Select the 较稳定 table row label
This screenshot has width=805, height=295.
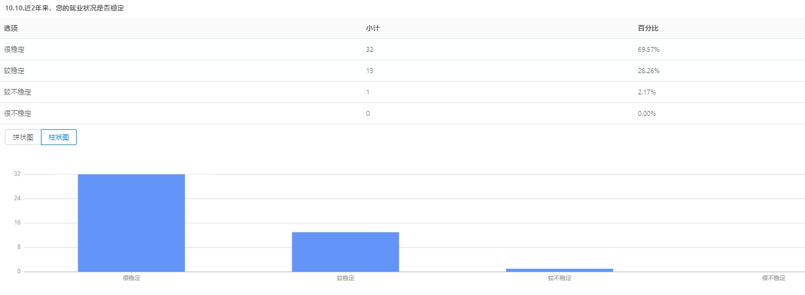[14, 71]
